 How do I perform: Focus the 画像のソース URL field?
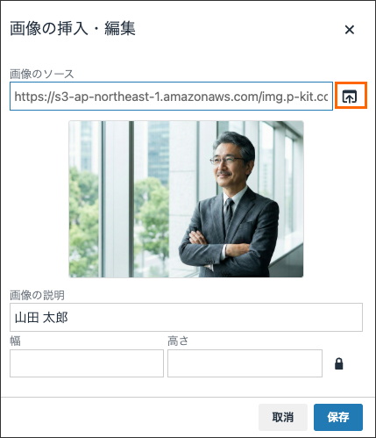point(171,97)
